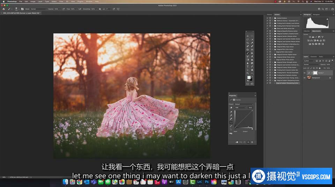This screenshot has height=187, width=335.
Task: Click the curves on-image adjustment hand tool
Action: coord(231,108)
